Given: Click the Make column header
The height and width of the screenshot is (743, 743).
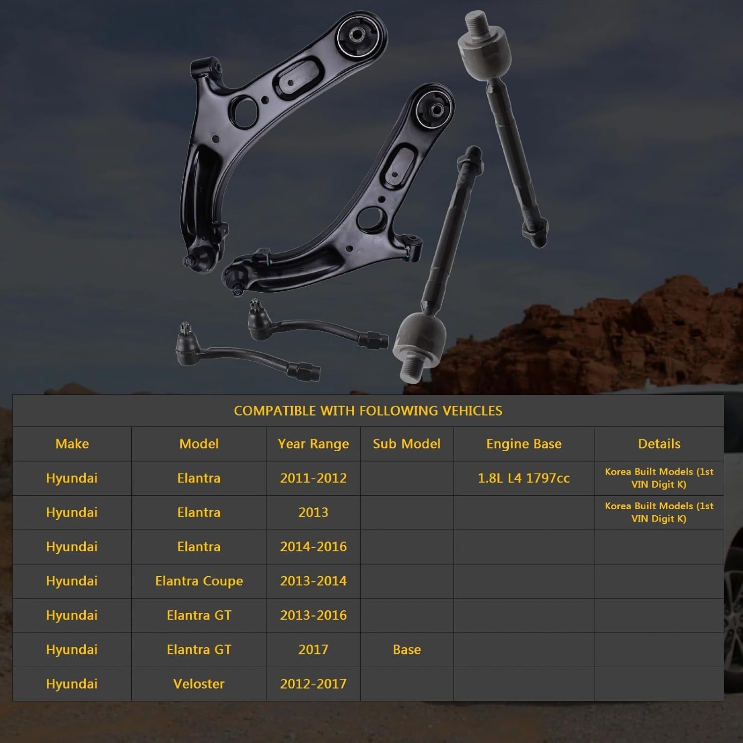Looking at the screenshot, I should [x=72, y=444].
